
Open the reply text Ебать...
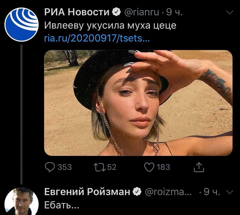[x=62, y=205]
